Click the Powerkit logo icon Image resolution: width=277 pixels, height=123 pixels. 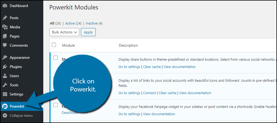(x=5, y=106)
